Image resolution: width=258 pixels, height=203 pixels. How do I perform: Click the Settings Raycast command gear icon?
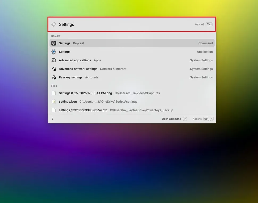pyautogui.click(x=54, y=43)
